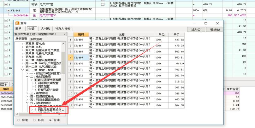This screenshot has height=128, width=255.
Task: Click the 名称 column header in results
Action: click(122, 35)
